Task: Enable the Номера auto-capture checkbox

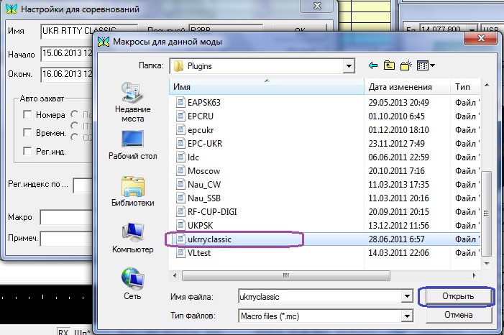Action: tap(28, 115)
